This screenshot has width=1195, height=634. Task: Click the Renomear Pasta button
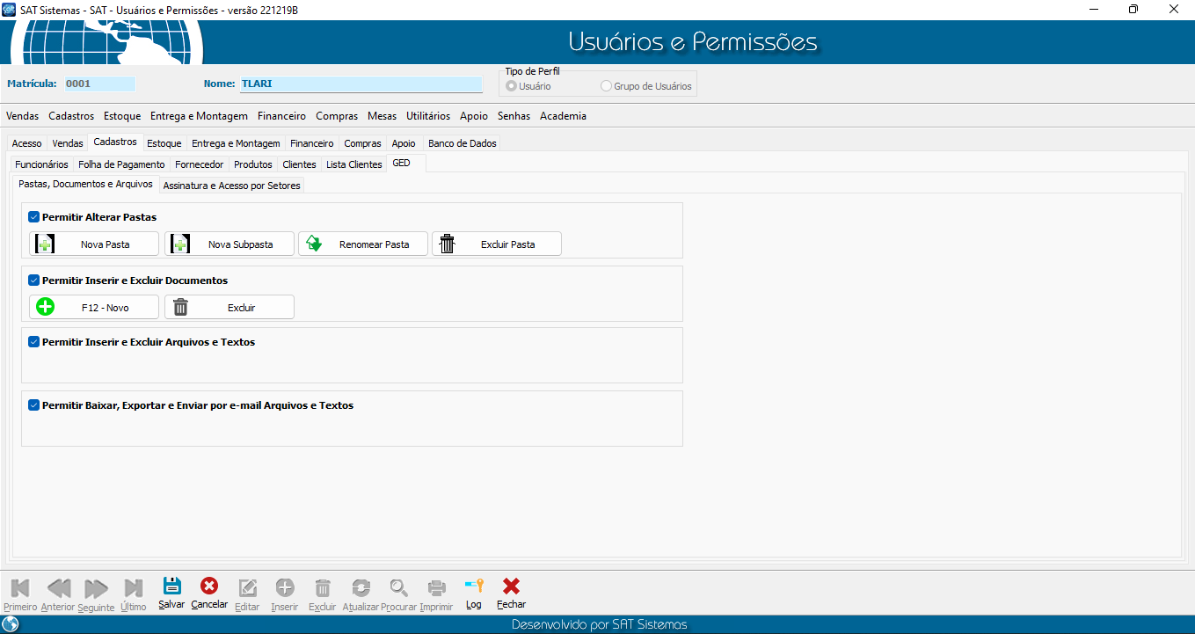click(363, 244)
